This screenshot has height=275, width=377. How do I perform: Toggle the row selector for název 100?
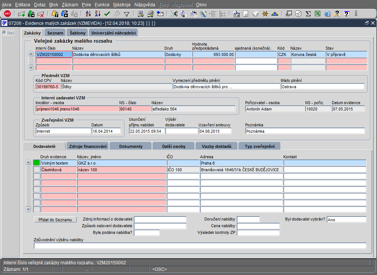(36, 169)
